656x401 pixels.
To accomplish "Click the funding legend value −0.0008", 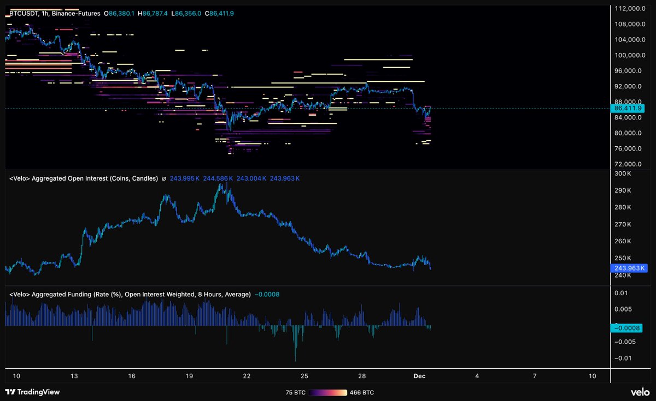I will tap(267, 294).
